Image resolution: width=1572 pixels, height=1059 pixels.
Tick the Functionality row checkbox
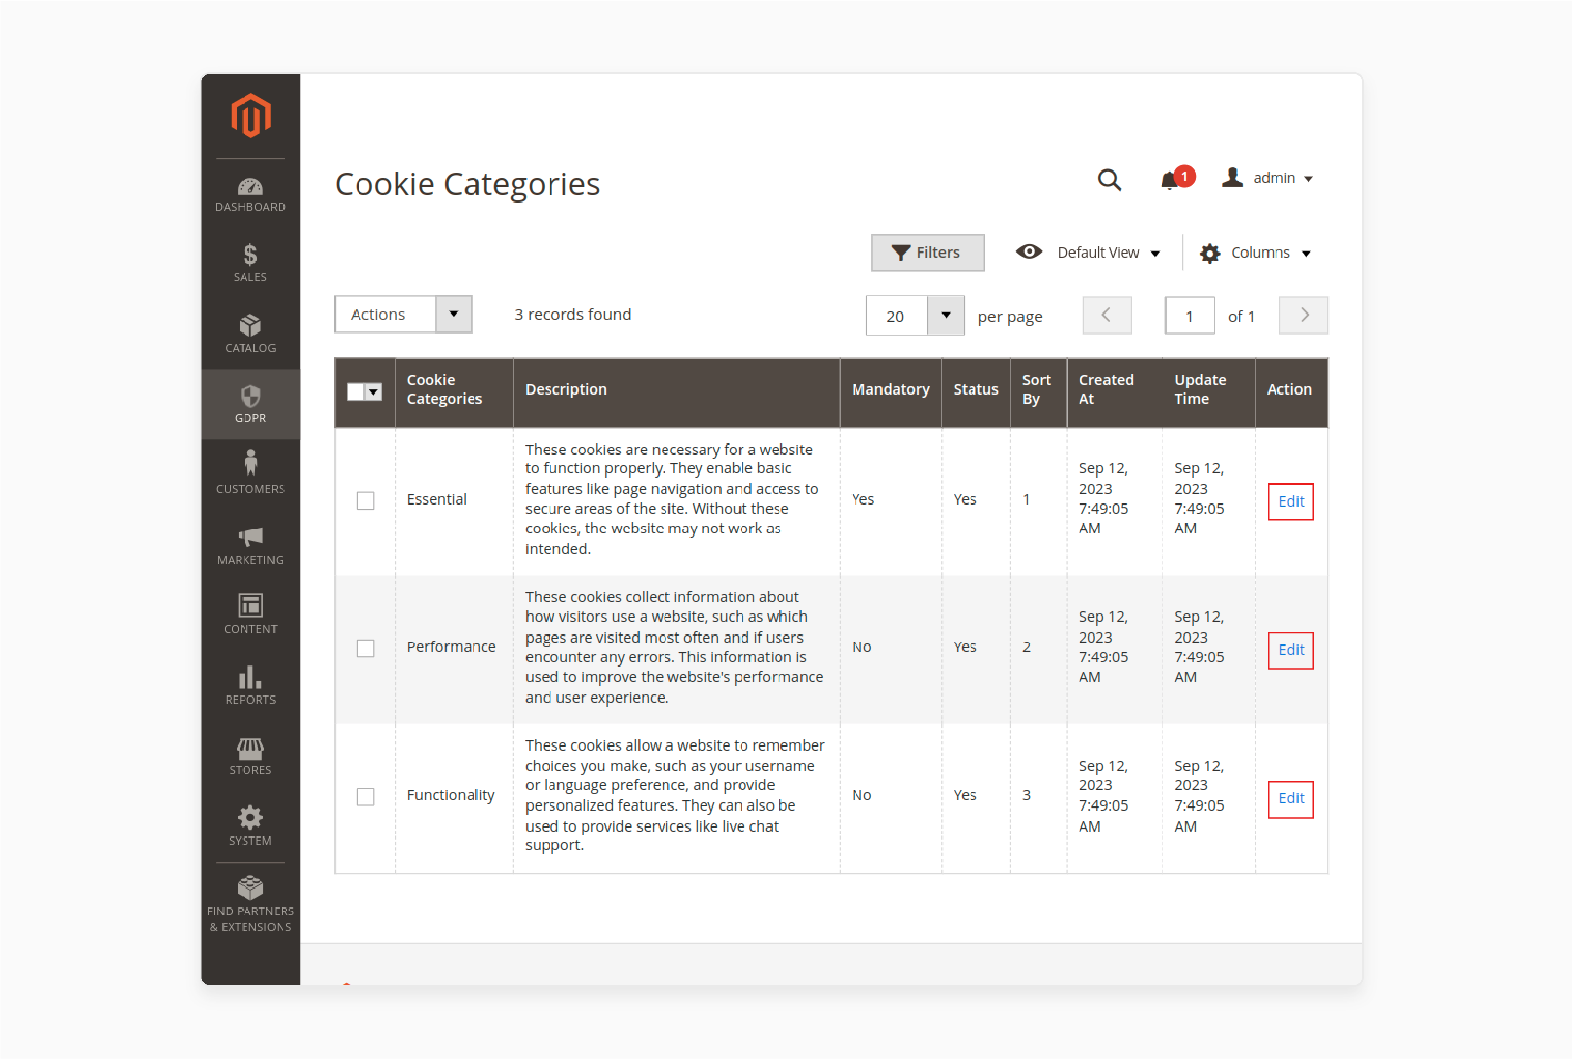tap(366, 797)
